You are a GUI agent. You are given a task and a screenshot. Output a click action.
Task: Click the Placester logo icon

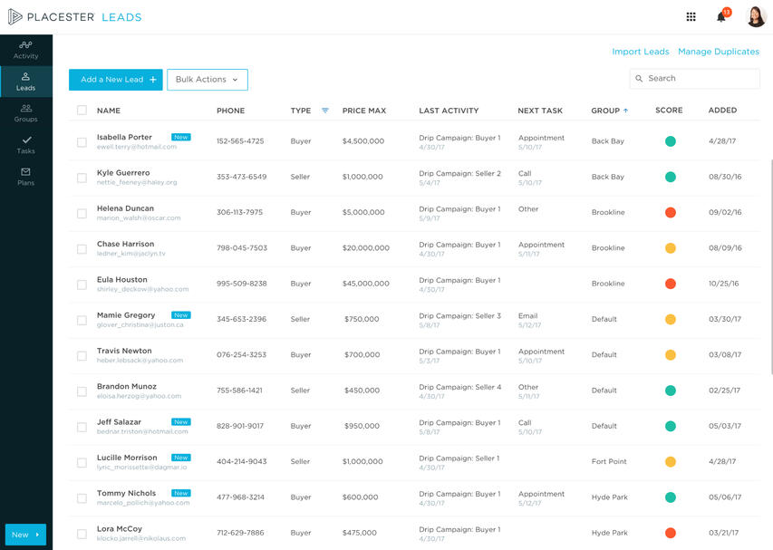coord(14,16)
